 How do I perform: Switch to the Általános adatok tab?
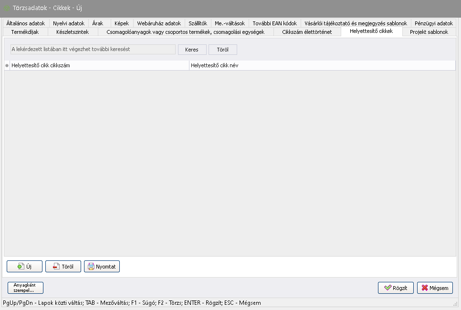26,23
